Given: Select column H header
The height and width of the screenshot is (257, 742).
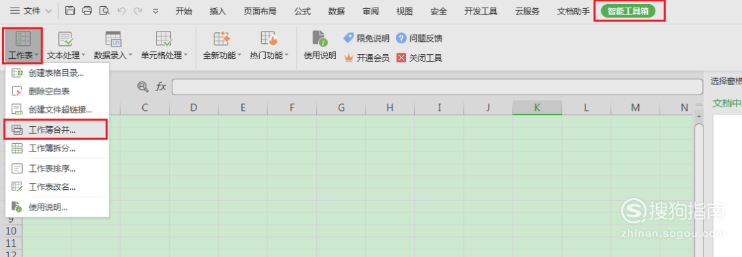Looking at the screenshot, I should click(x=390, y=108).
